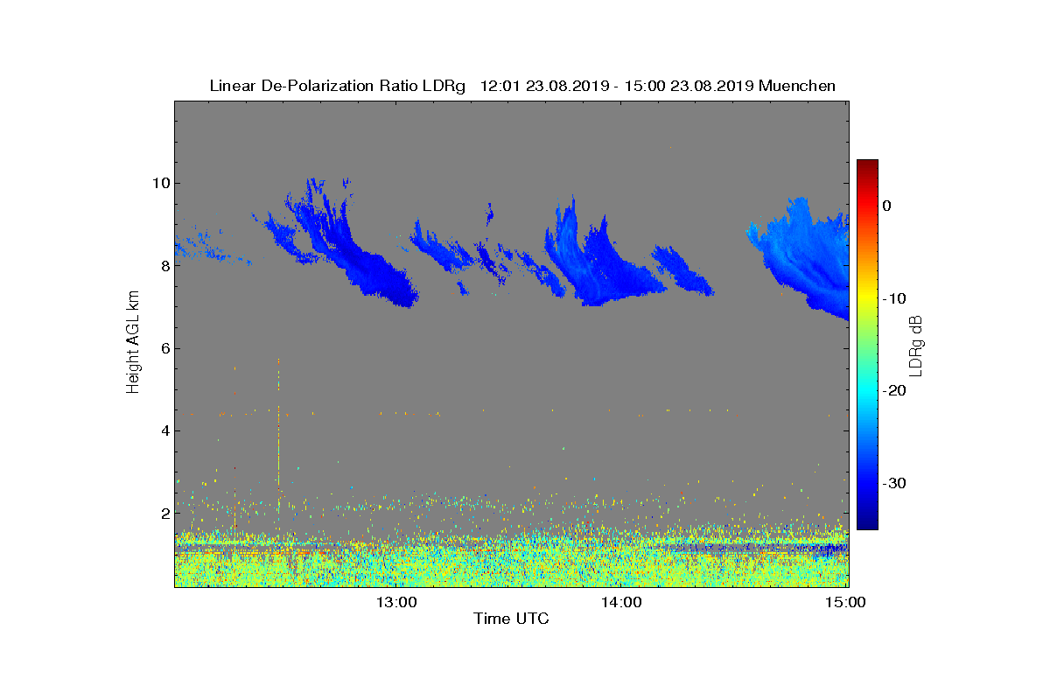The image size is (1050, 700).
Task: Click the colorbar tick label 0
Action: pos(887,206)
